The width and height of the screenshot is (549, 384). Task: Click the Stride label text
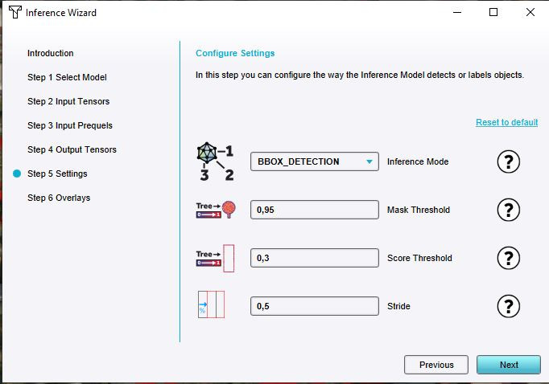click(x=398, y=306)
